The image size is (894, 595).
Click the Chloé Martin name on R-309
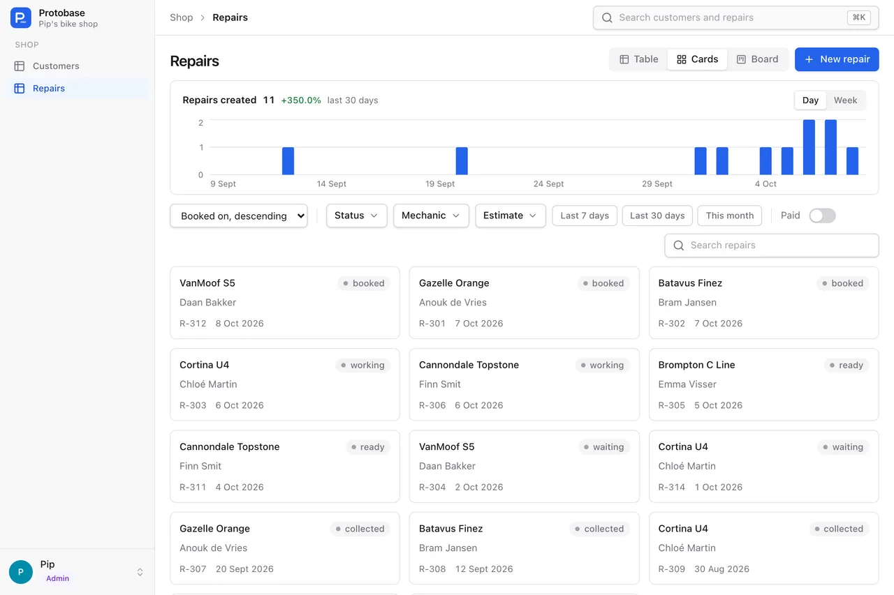(x=687, y=548)
